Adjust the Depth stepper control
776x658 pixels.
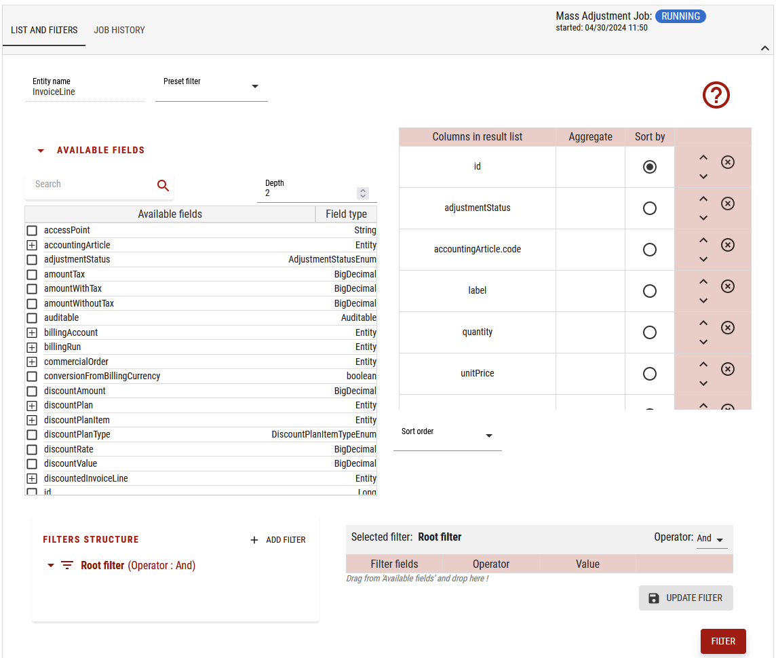[363, 193]
